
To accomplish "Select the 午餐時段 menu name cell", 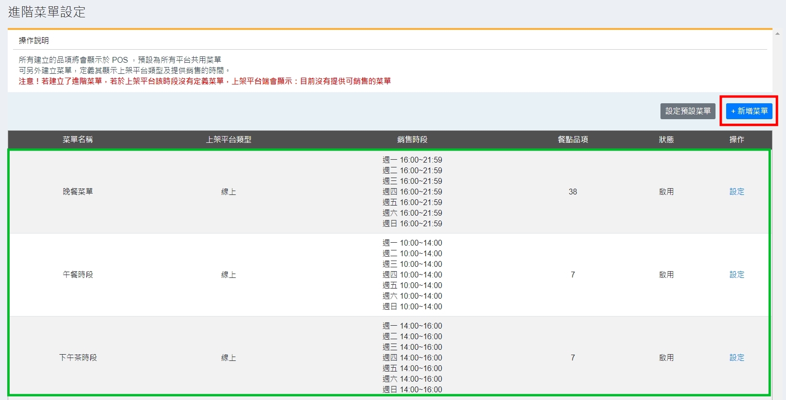I will coord(78,275).
